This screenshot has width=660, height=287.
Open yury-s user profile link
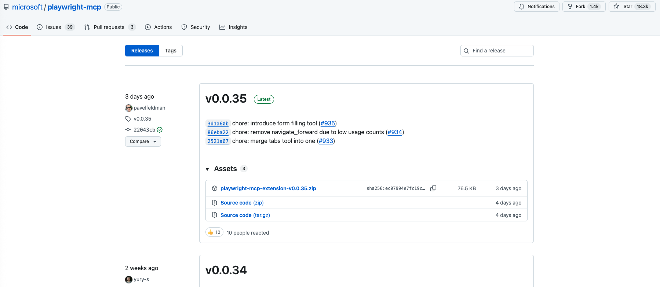click(141, 279)
